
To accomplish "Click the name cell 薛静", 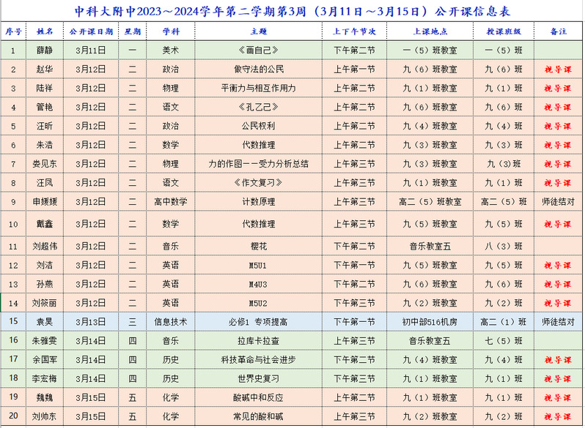I will coord(45,50).
